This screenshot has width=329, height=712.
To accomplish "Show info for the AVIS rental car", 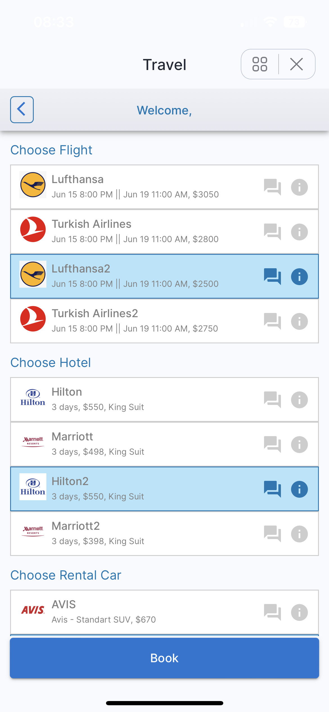I will (x=299, y=612).
